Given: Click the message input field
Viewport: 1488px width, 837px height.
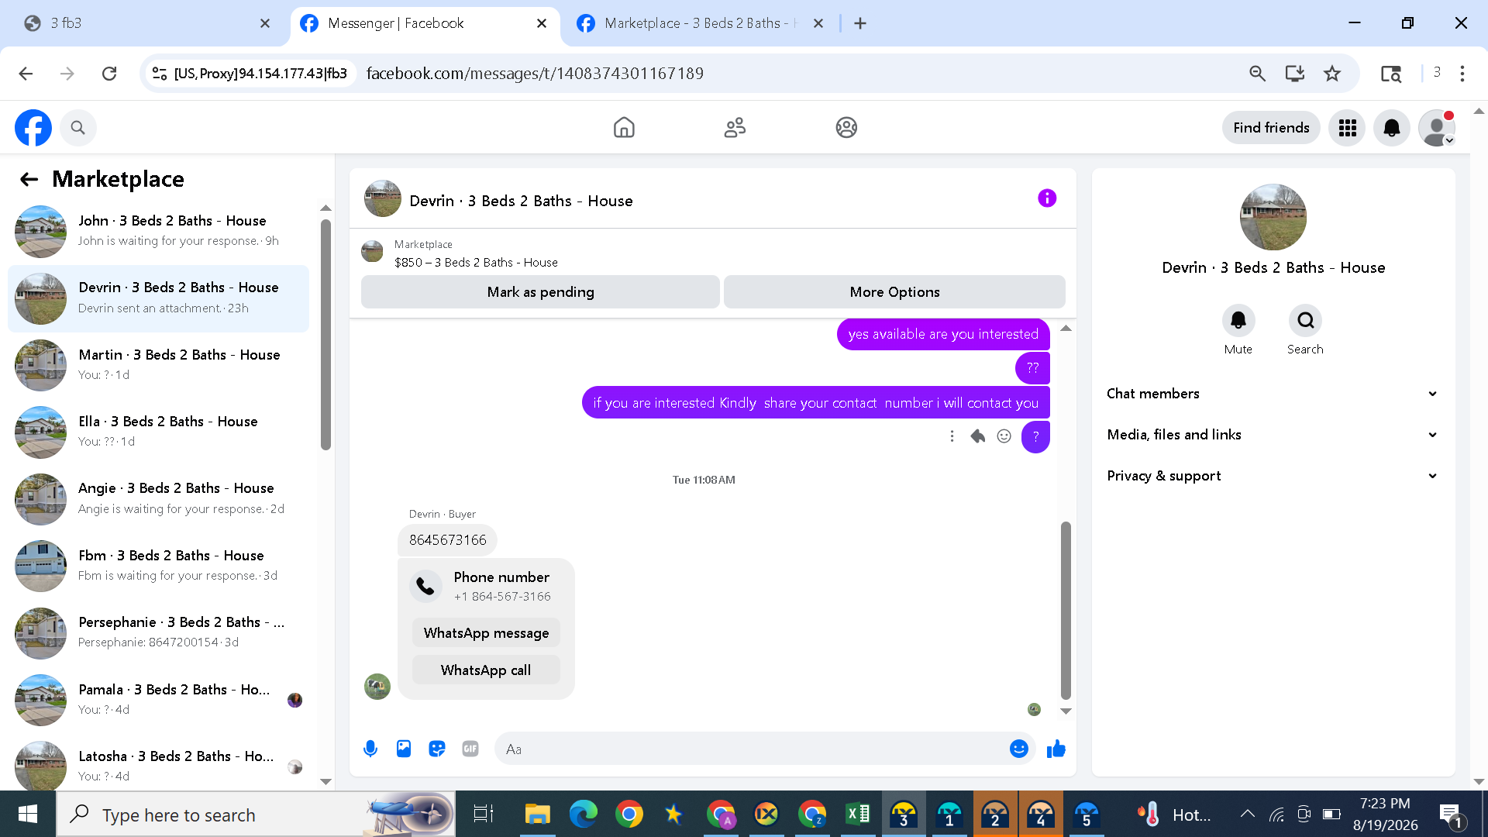Looking at the screenshot, I should (x=752, y=749).
